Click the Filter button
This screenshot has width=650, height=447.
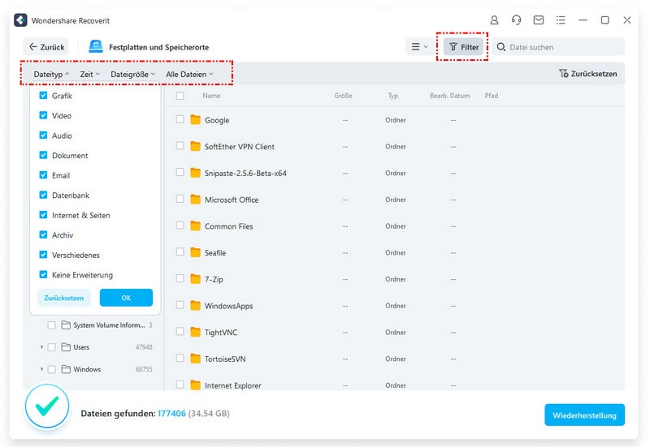pyautogui.click(x=464, y=47)
